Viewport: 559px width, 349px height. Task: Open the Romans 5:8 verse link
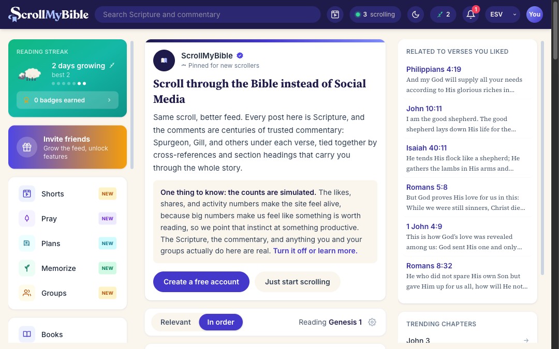tap(426, 187)
